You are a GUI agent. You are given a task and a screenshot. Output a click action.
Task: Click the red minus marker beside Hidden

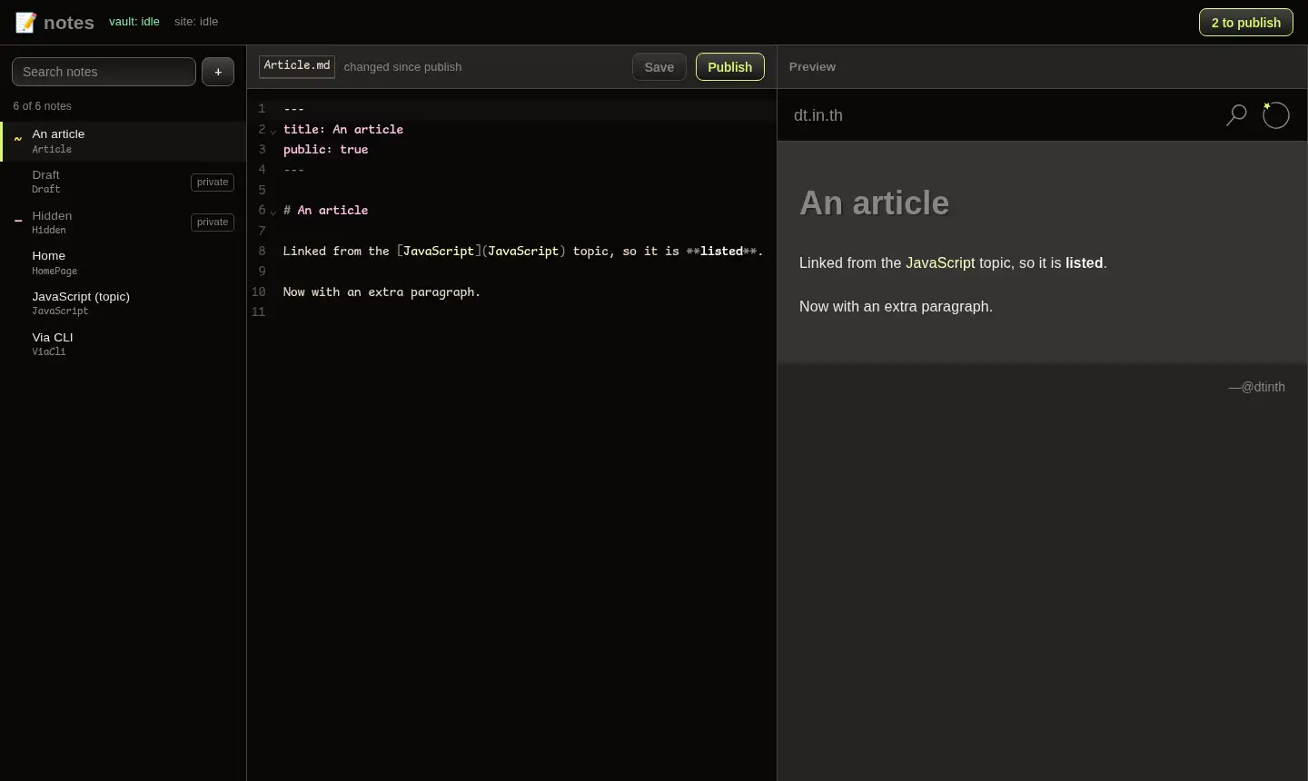point(17,221)
